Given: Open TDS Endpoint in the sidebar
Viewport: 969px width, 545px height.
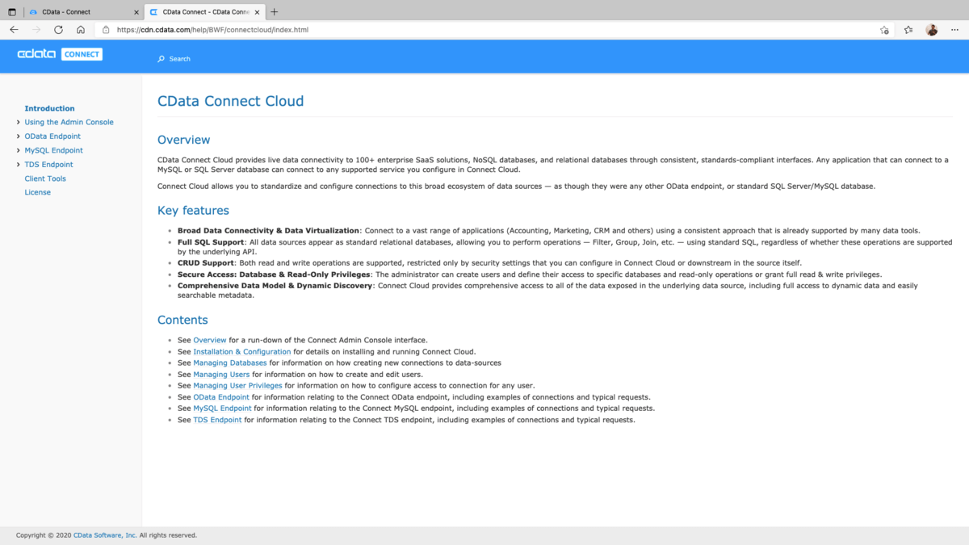Looking at the screenshot, I should [x=48, y=165].
